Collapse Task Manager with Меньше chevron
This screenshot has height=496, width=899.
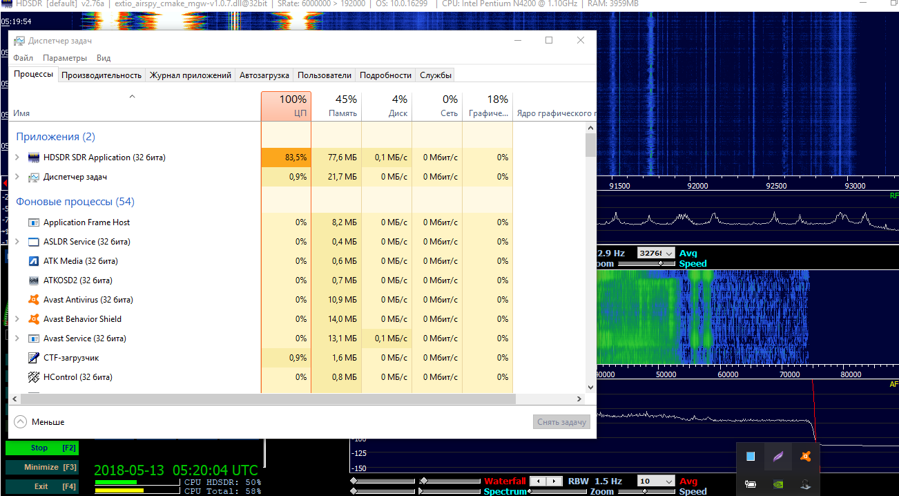[x=20, y=421]
